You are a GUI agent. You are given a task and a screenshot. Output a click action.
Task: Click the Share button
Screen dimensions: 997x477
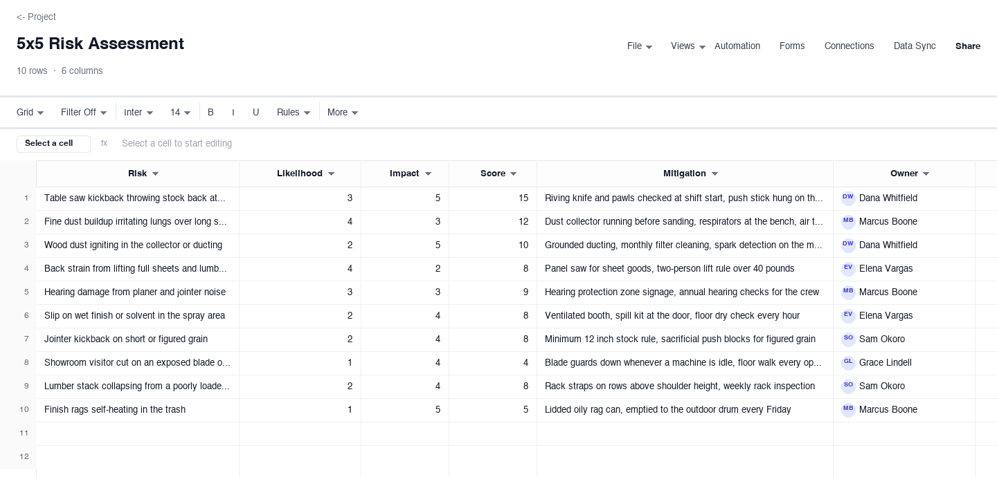point(968,46)
